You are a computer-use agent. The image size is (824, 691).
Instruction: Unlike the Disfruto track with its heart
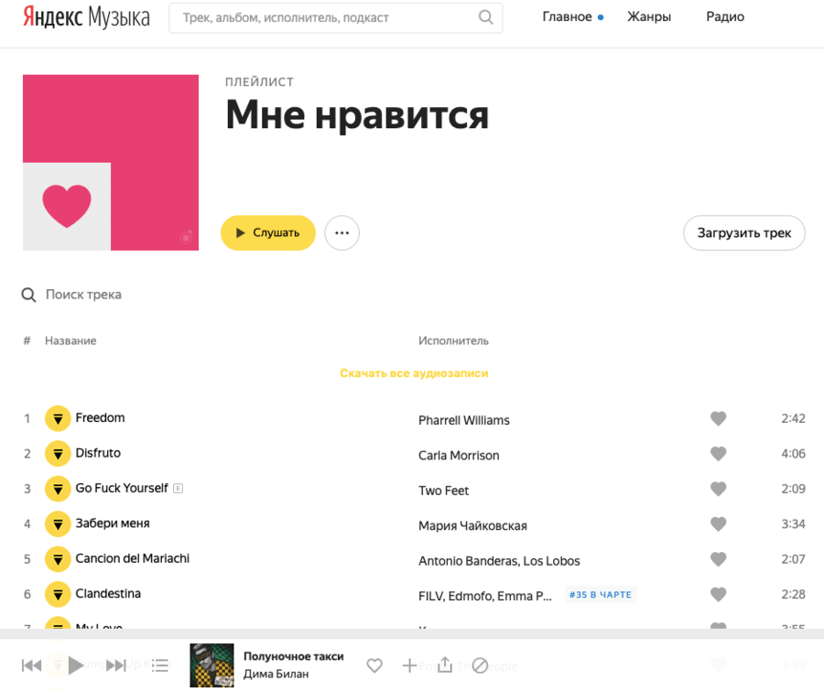[719, 453]
